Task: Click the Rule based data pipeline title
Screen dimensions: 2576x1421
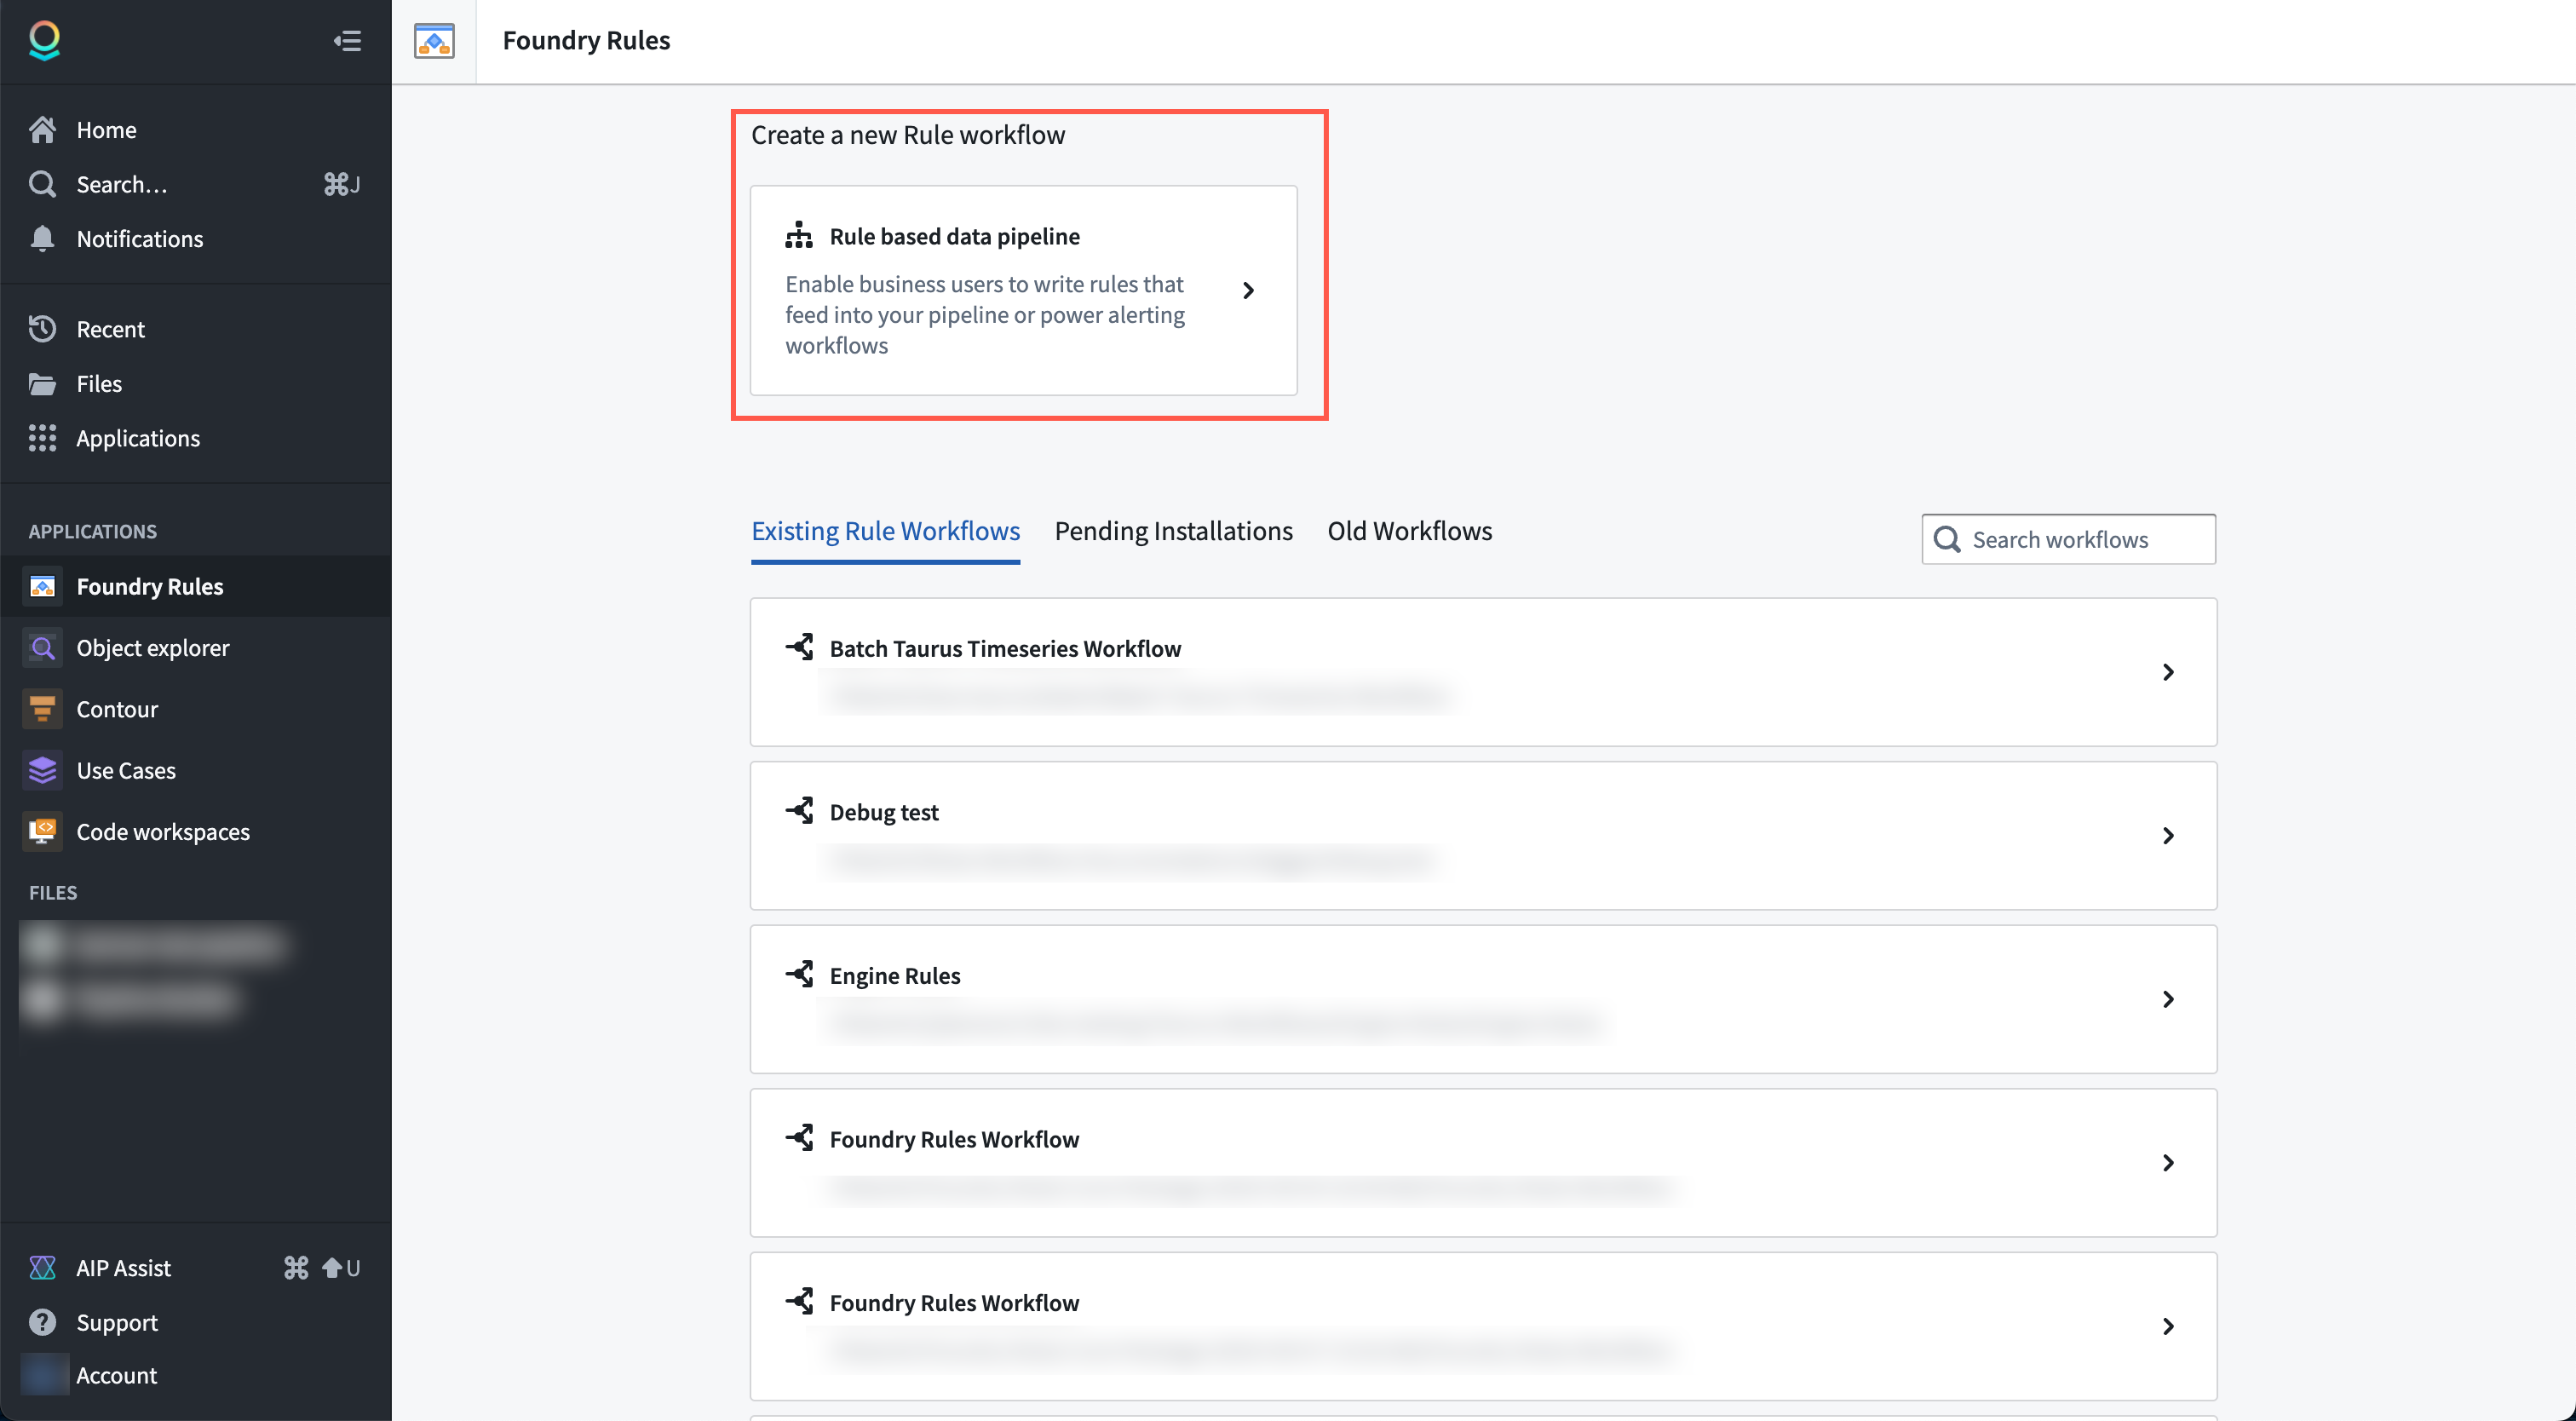Action: tap(954, 236)
